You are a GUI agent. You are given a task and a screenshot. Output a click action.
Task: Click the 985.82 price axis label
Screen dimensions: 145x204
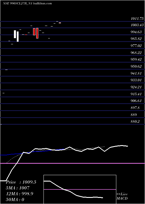[136, 39]
